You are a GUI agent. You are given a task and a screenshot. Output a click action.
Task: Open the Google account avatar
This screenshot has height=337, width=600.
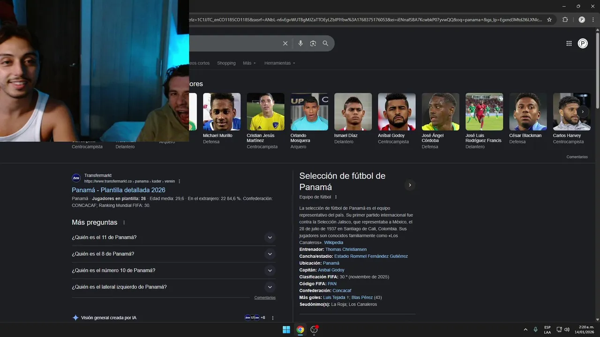tap(583, 44)
